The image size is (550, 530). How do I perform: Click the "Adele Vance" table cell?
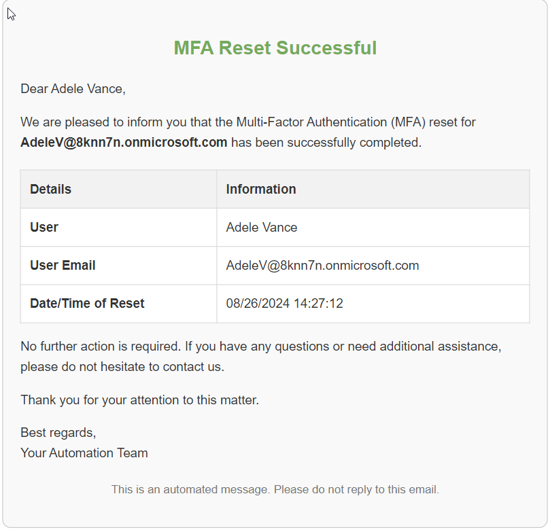[x=262, y=228]
